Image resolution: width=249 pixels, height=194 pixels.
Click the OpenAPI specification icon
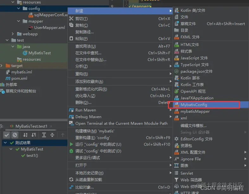tap(176, 91)
